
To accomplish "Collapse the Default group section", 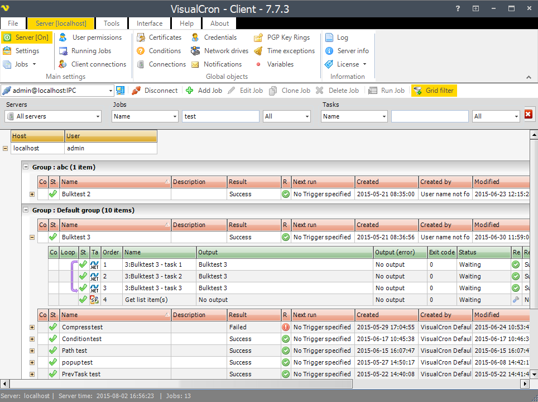I will (25, 210).
